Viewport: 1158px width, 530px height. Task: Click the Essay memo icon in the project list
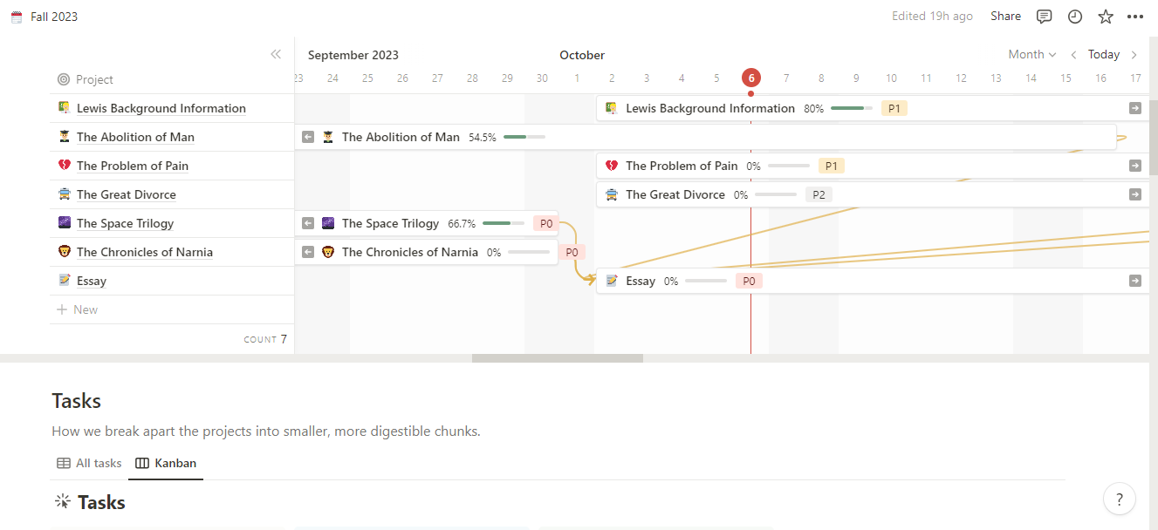pyautogui.click(x=65, y=281)
